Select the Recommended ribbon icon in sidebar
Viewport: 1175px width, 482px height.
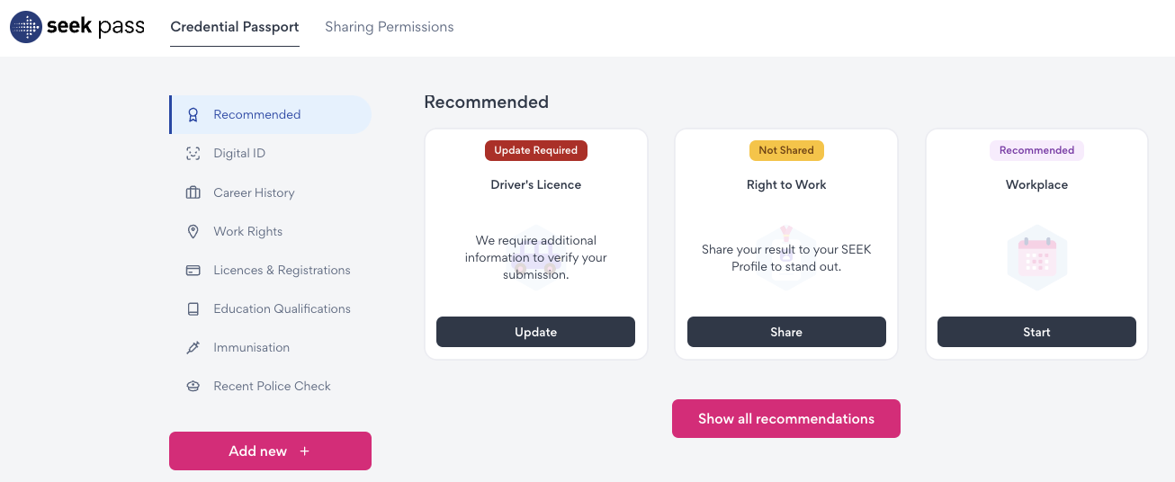point(193,115)
